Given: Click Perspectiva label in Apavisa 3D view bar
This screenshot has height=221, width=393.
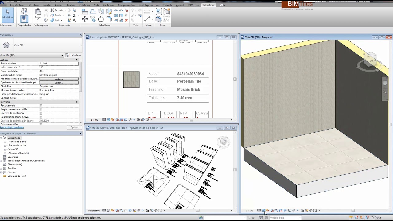Looking at the screenshot, I should 94,211.
